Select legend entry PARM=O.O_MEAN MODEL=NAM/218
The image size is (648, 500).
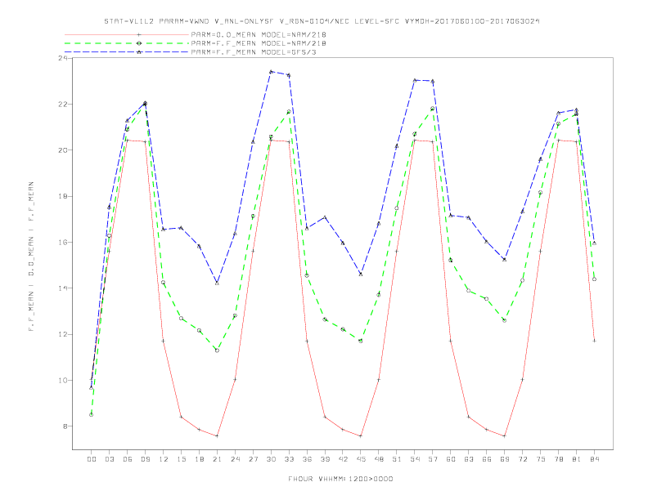pyautogui.click(x=259, y=34)
